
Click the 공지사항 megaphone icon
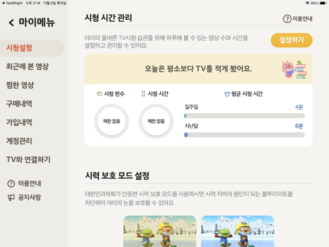(x=11, y=198)
